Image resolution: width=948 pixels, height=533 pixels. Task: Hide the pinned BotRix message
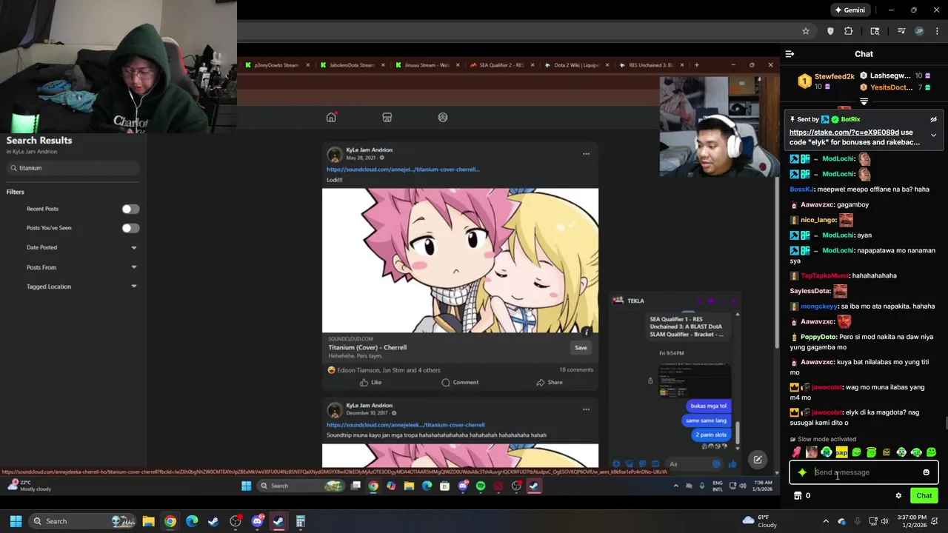[x=933, y=119]
